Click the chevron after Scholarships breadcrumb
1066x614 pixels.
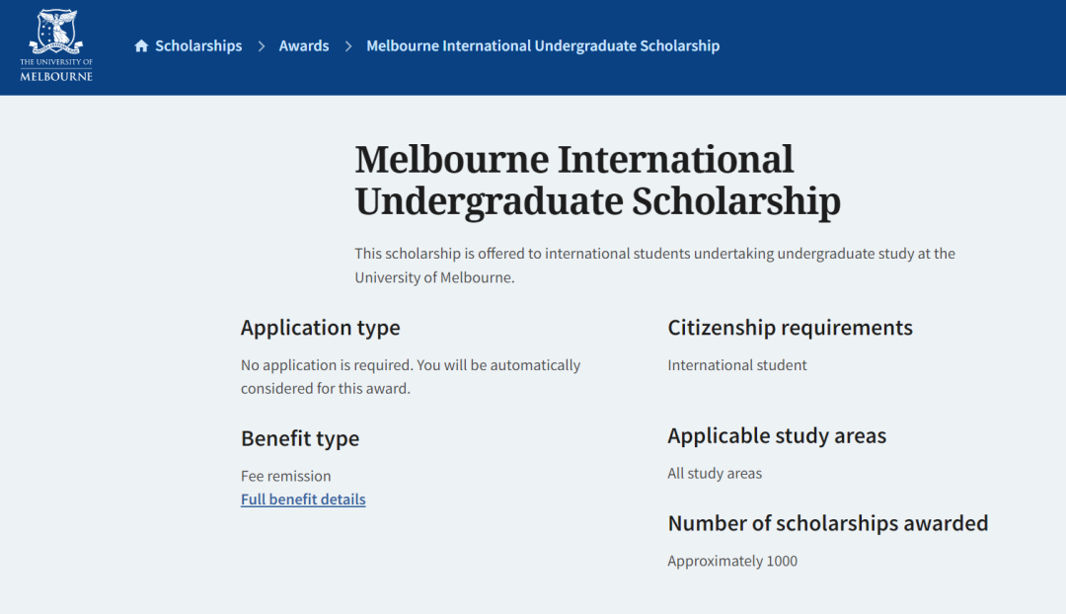[x=262, y=46]
